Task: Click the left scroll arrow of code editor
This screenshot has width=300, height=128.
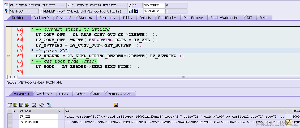Action: pyautogui.click(x=10, y=77)
